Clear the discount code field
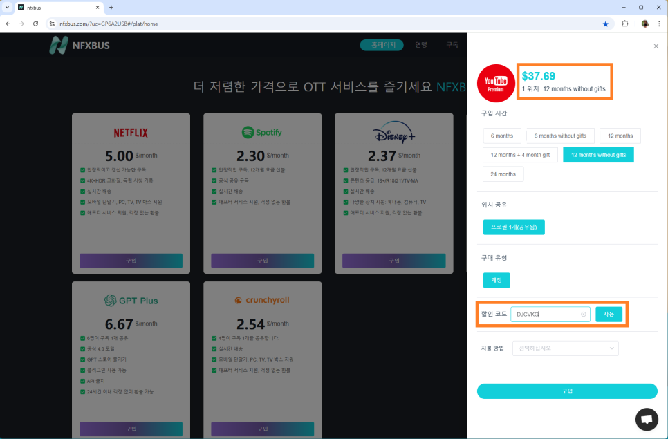The width and height of the screenshot is (668, 439). pyautogui.click(x=583, y=315)
